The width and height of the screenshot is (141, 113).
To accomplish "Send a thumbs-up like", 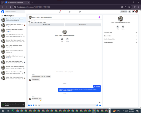I will coord(100,105).
